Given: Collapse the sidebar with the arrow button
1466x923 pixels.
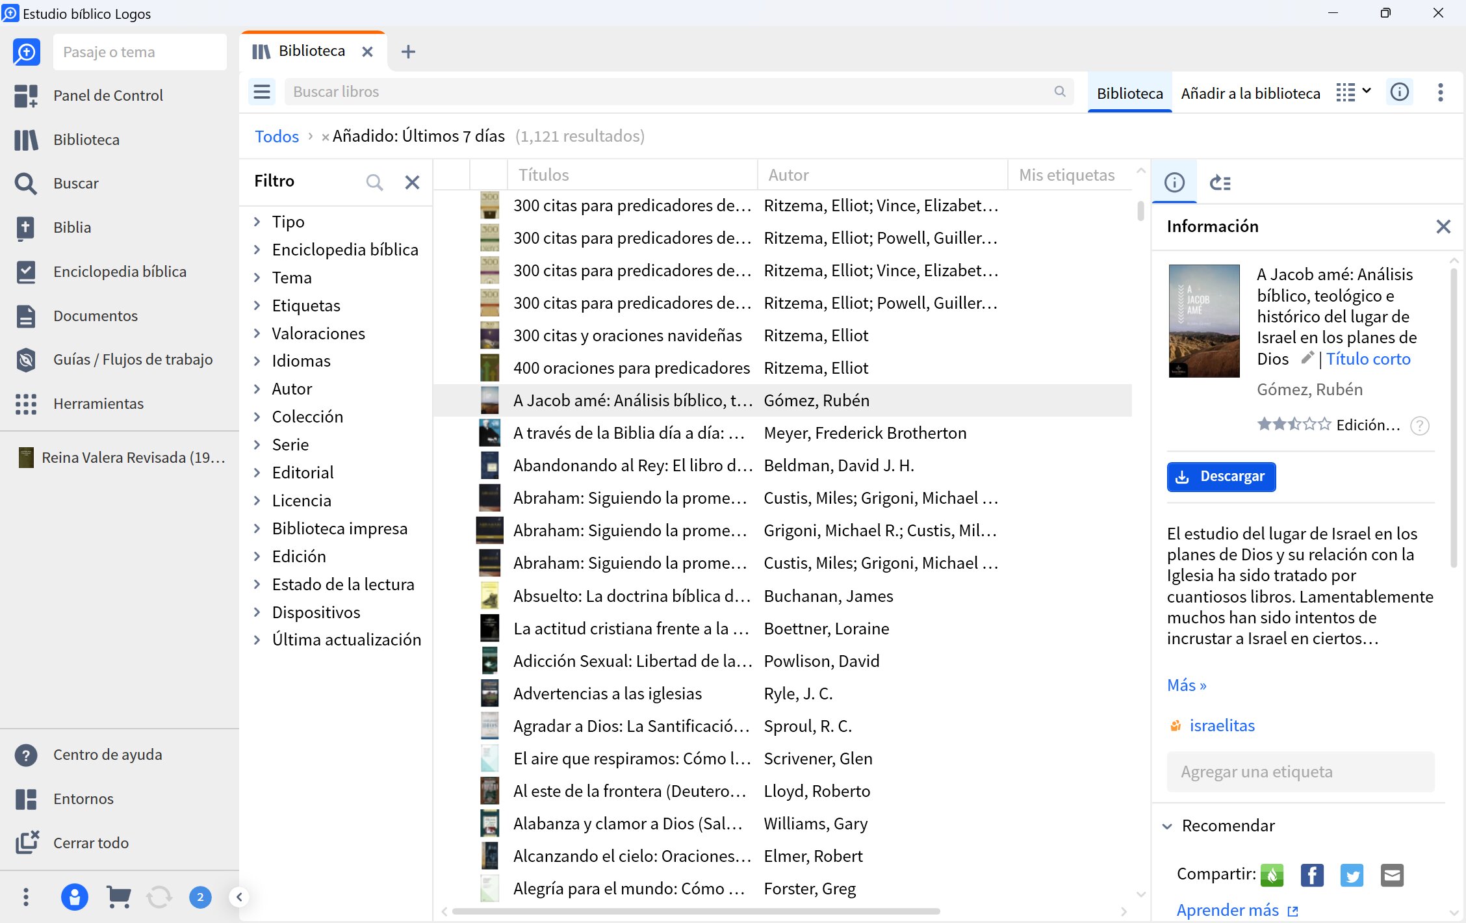Looking at the screenshot, I should tap(239, 897).
